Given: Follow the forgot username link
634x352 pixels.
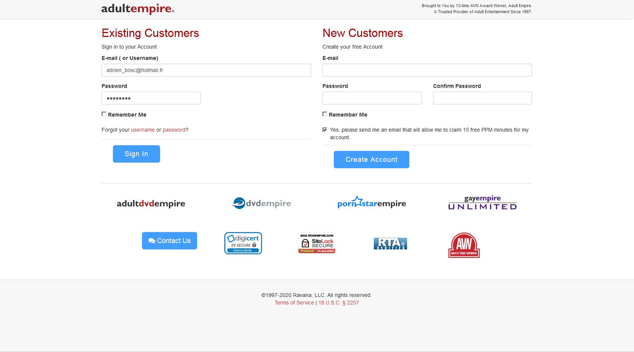Looking at the screenshot, I should click(x=143, y=130).
